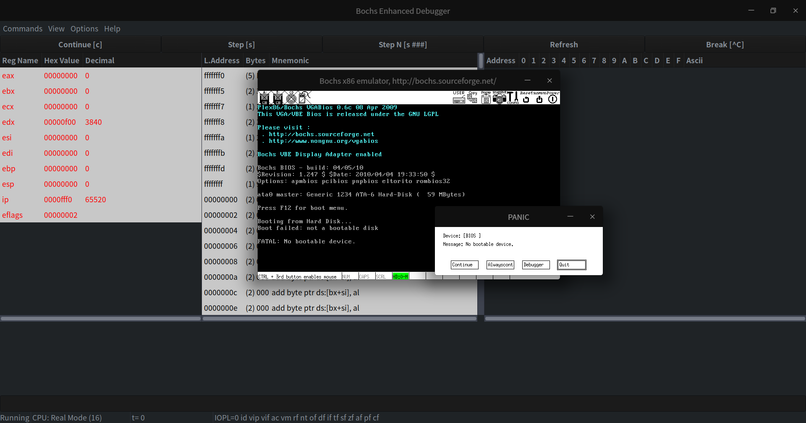Viewport: 806px width, 423px height.
Task: Click NUM indicator in emulator status bar
Action: point(350,276)
